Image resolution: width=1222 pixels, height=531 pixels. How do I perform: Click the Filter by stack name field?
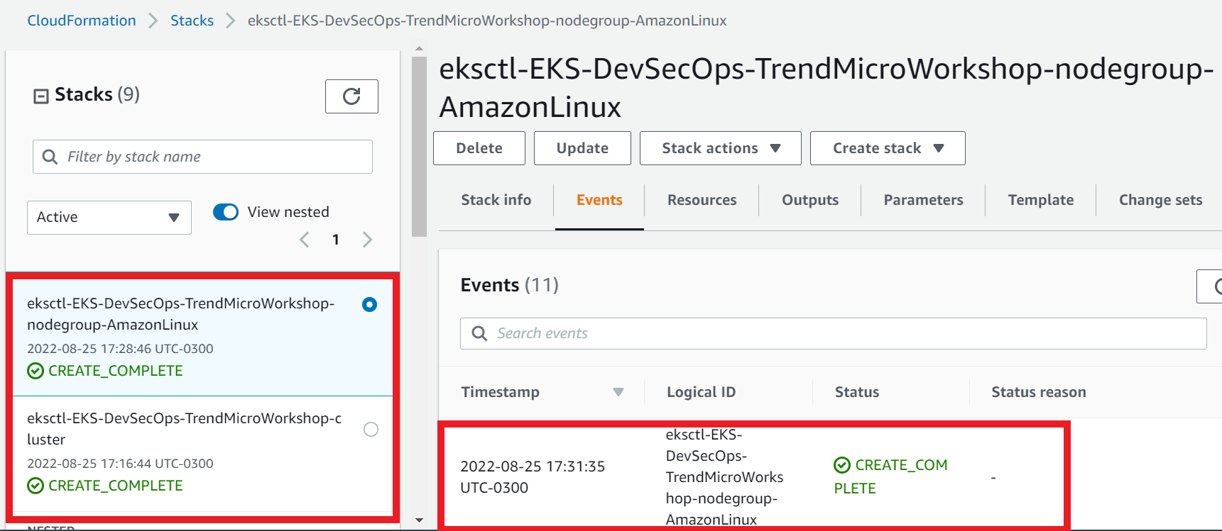(202, 157)
